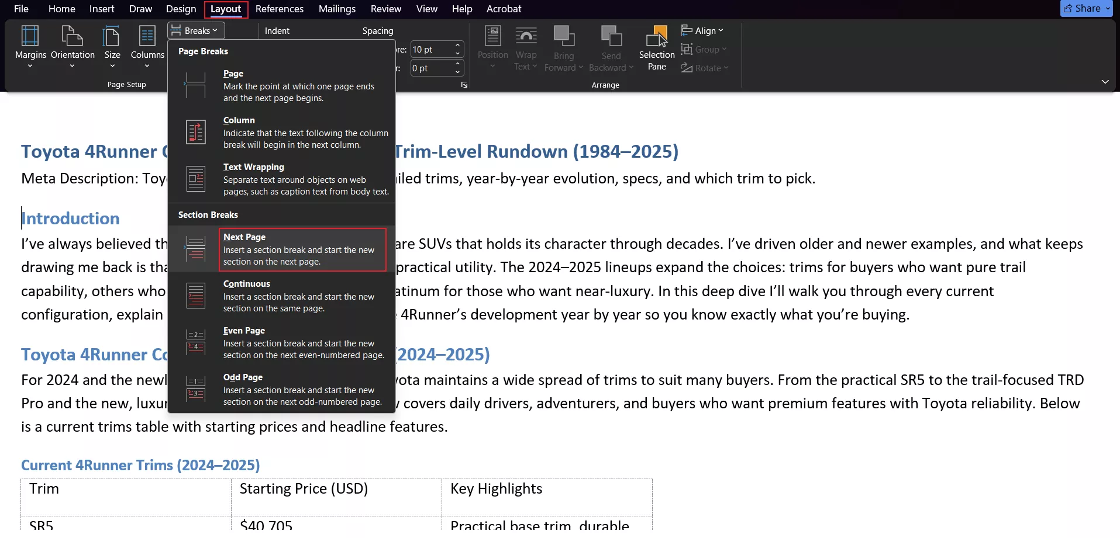Expand the Align dropdown
This screenshot has width=1120, height=538.
(702, 30)
